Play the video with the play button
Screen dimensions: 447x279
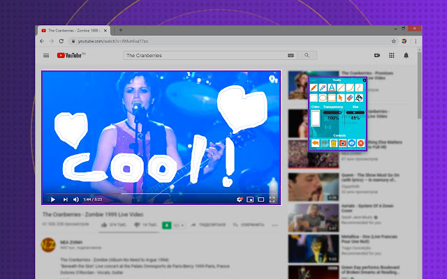(x=53, y=199)
